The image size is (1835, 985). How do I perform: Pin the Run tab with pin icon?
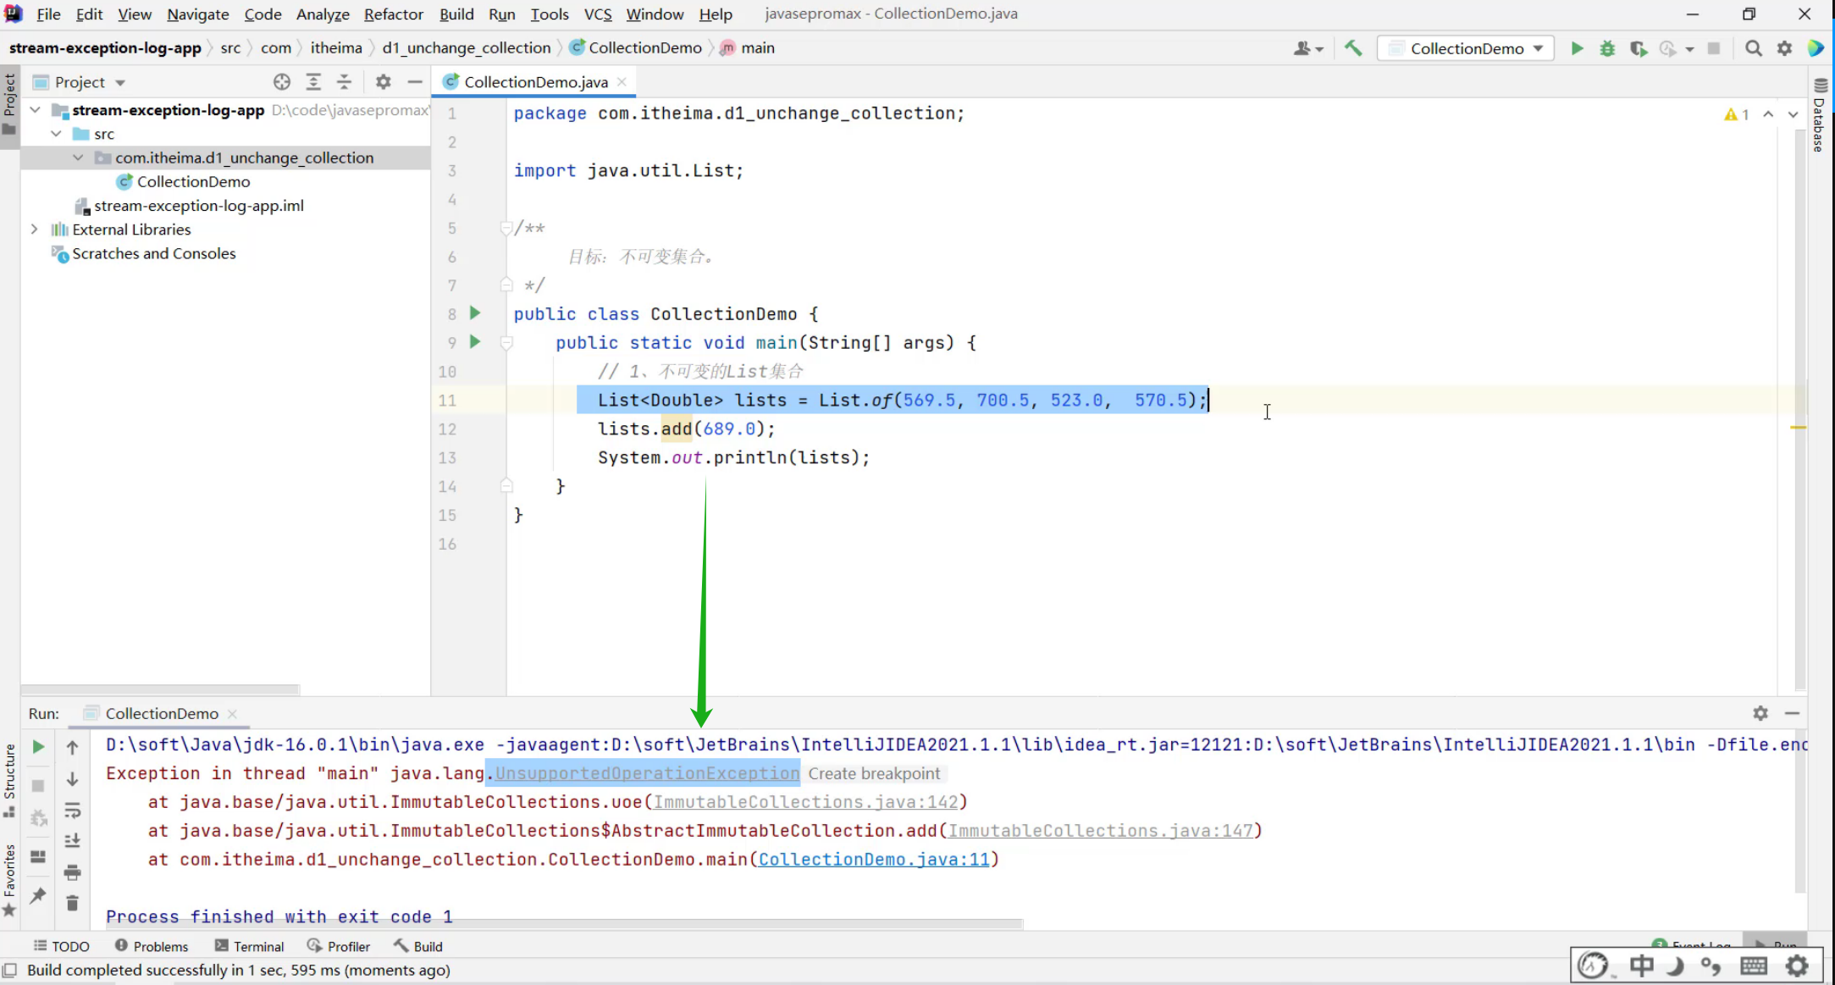click(x=38, y=895)
